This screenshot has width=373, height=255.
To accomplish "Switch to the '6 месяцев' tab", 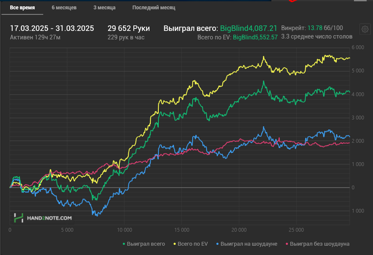I will click(64, 7).
